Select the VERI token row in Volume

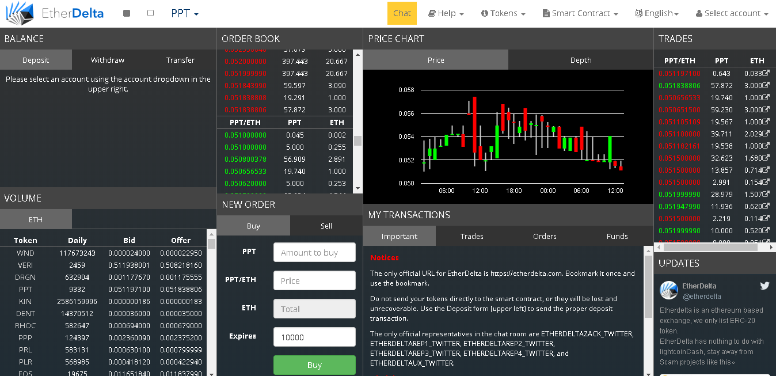103,265
